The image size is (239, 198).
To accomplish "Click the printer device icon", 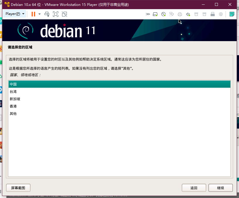I will click(x=180, y=14).
